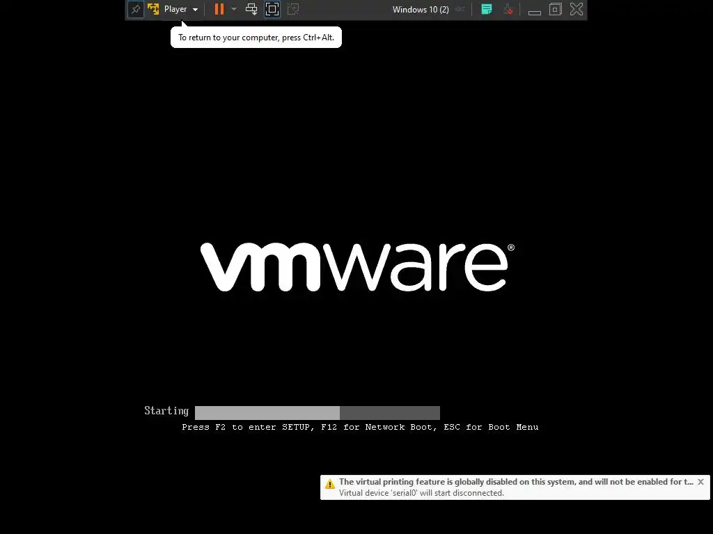Dismiss the virtual printing warning notification
Viewport: 713px width, 534px height.
tap(700, 482)
